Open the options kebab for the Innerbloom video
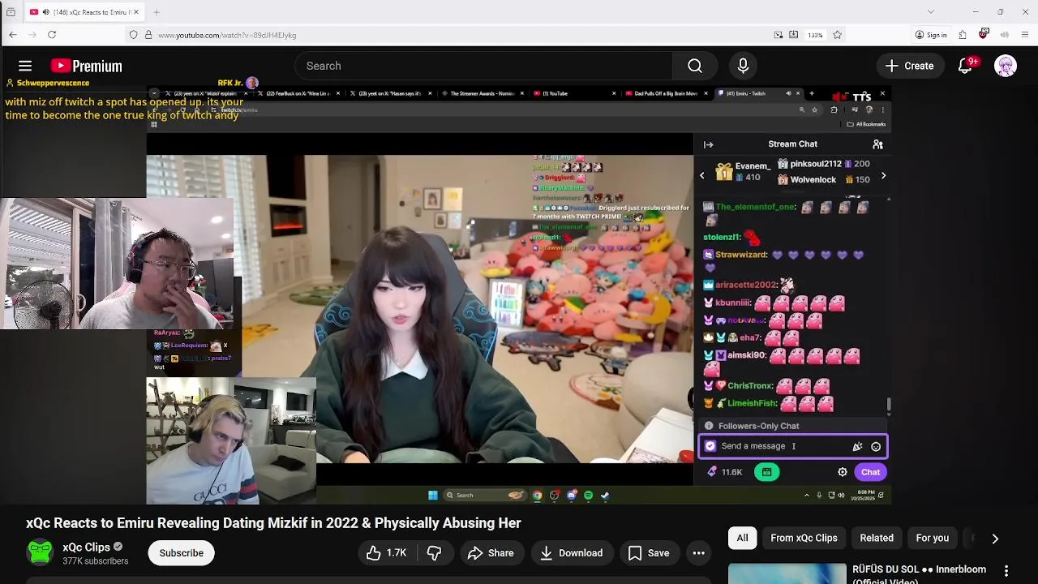The image size is (1038, 584). coord(1006,571)
